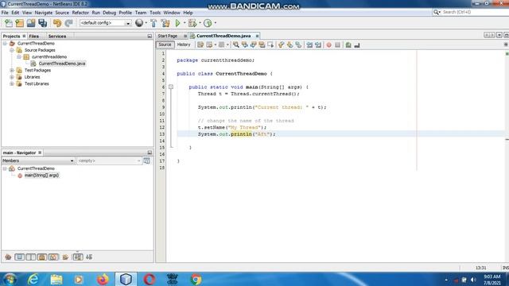Click the Redo toolbar icon
This screenshot has height=286, width=509.
tap(68, 23)
